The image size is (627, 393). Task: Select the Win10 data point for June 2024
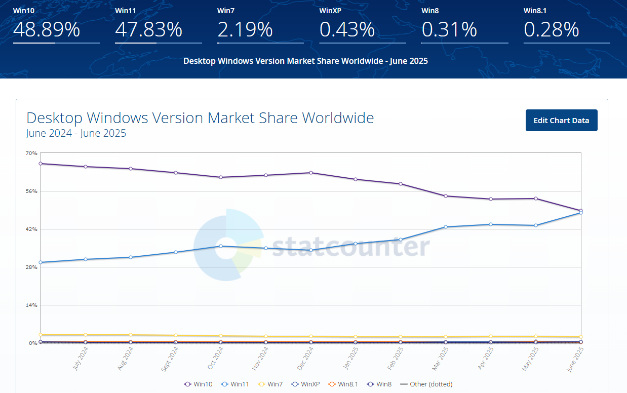(41, 164)
